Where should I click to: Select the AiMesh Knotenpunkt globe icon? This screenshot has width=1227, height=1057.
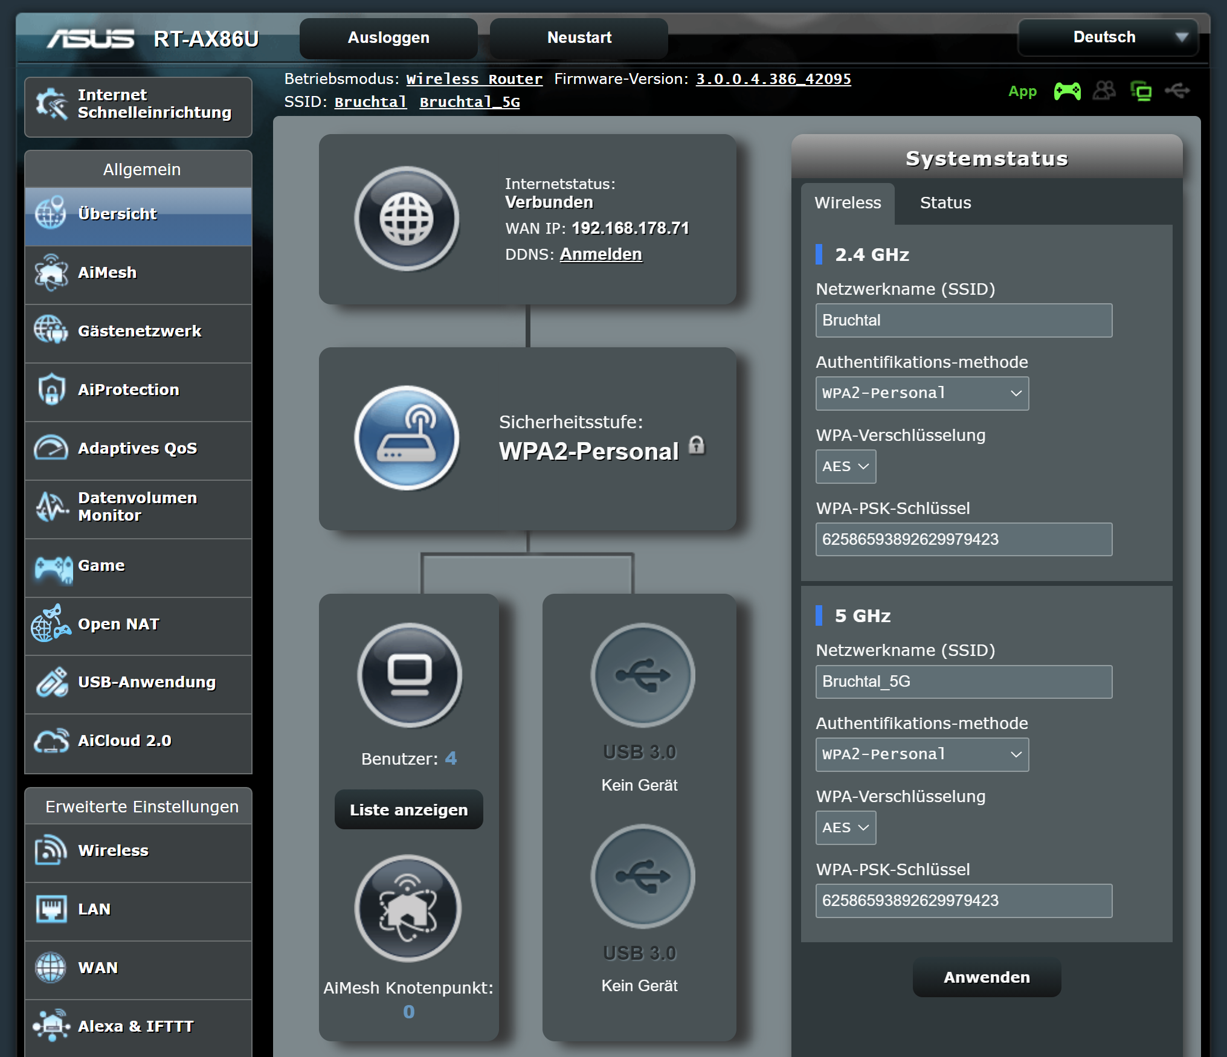coord(408,909)
